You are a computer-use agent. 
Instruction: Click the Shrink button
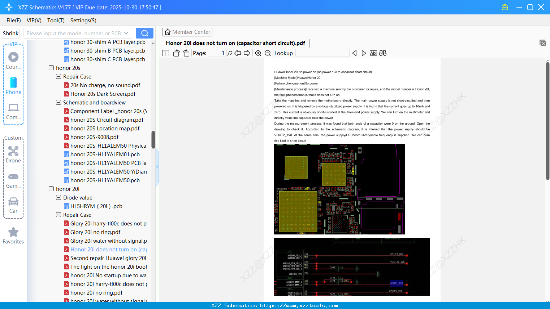(11, 33)
